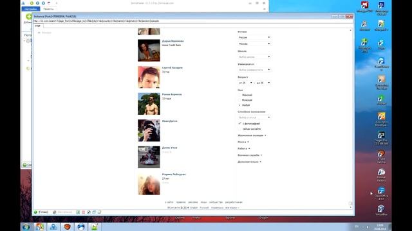This screenshot has height=231, width=412.
Task: Open aTube Catcher desktop icon
Action: click(x=381, y=157)
